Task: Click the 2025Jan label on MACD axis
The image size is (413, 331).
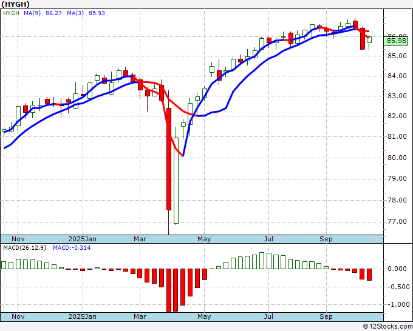Action: tap(82, 316)
